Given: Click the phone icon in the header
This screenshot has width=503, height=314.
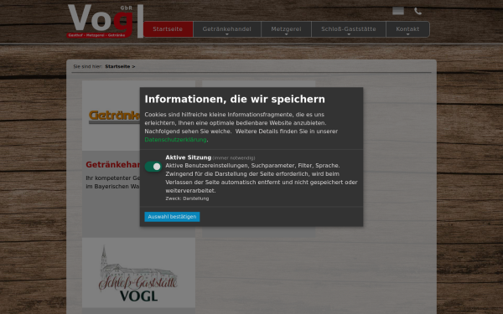Looking at the screenshot, I should pyautogui.click(x=417, y=11).
